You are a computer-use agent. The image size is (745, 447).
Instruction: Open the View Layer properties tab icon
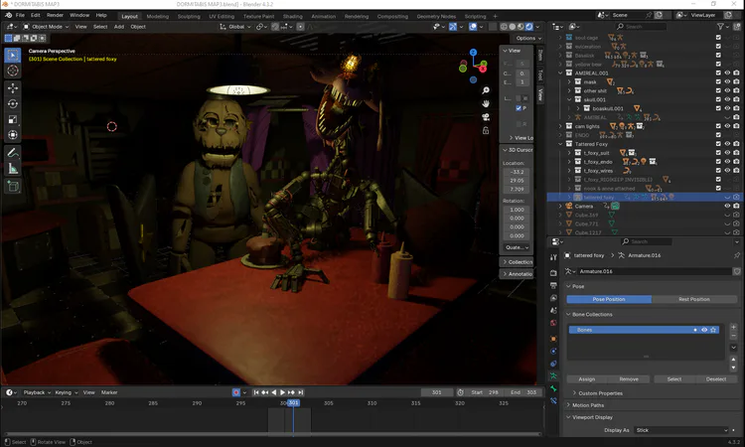point(553,298)
